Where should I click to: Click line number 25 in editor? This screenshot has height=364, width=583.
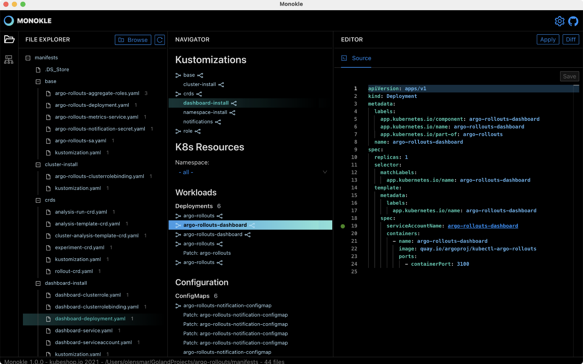click(x=354, y=272)
